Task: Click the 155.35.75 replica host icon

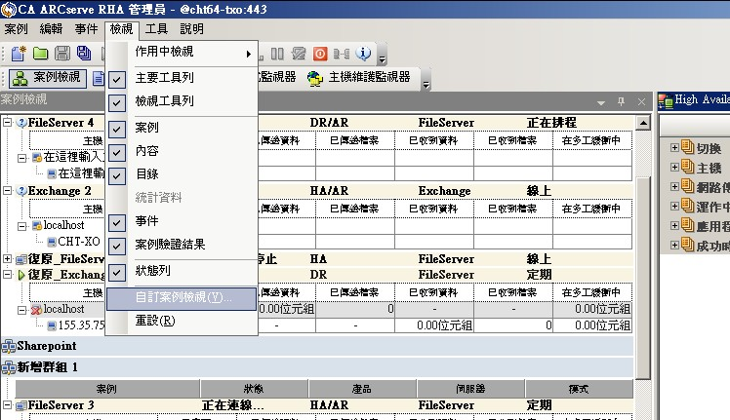Action: 52,325
